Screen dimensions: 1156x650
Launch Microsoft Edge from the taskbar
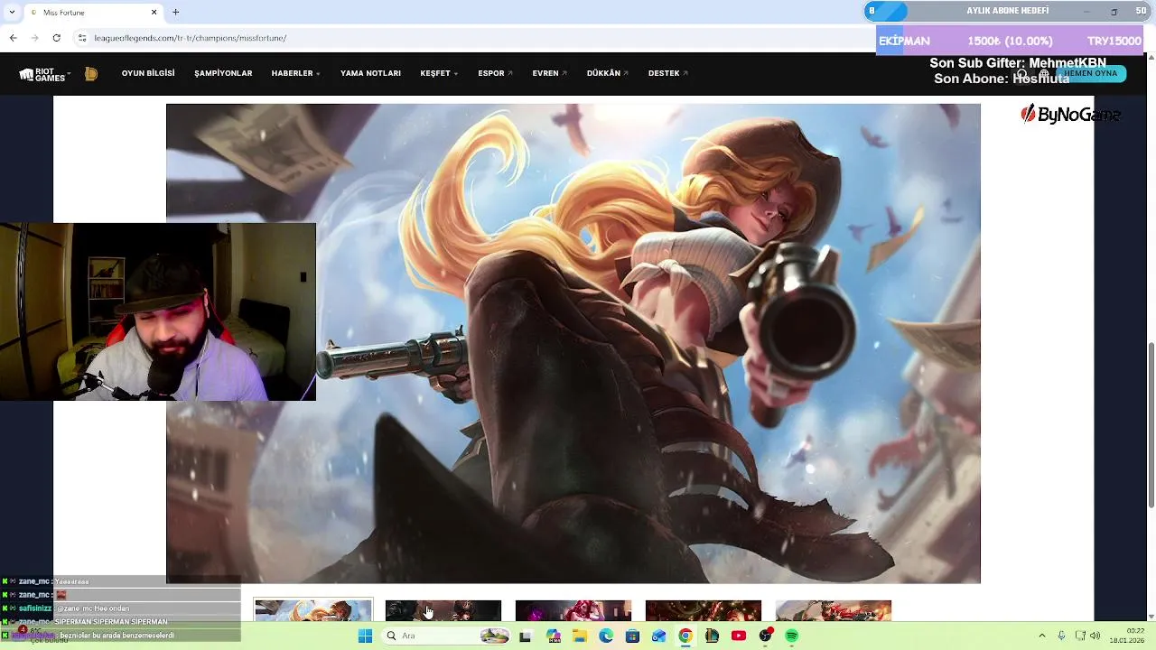(x=606, y=636)
